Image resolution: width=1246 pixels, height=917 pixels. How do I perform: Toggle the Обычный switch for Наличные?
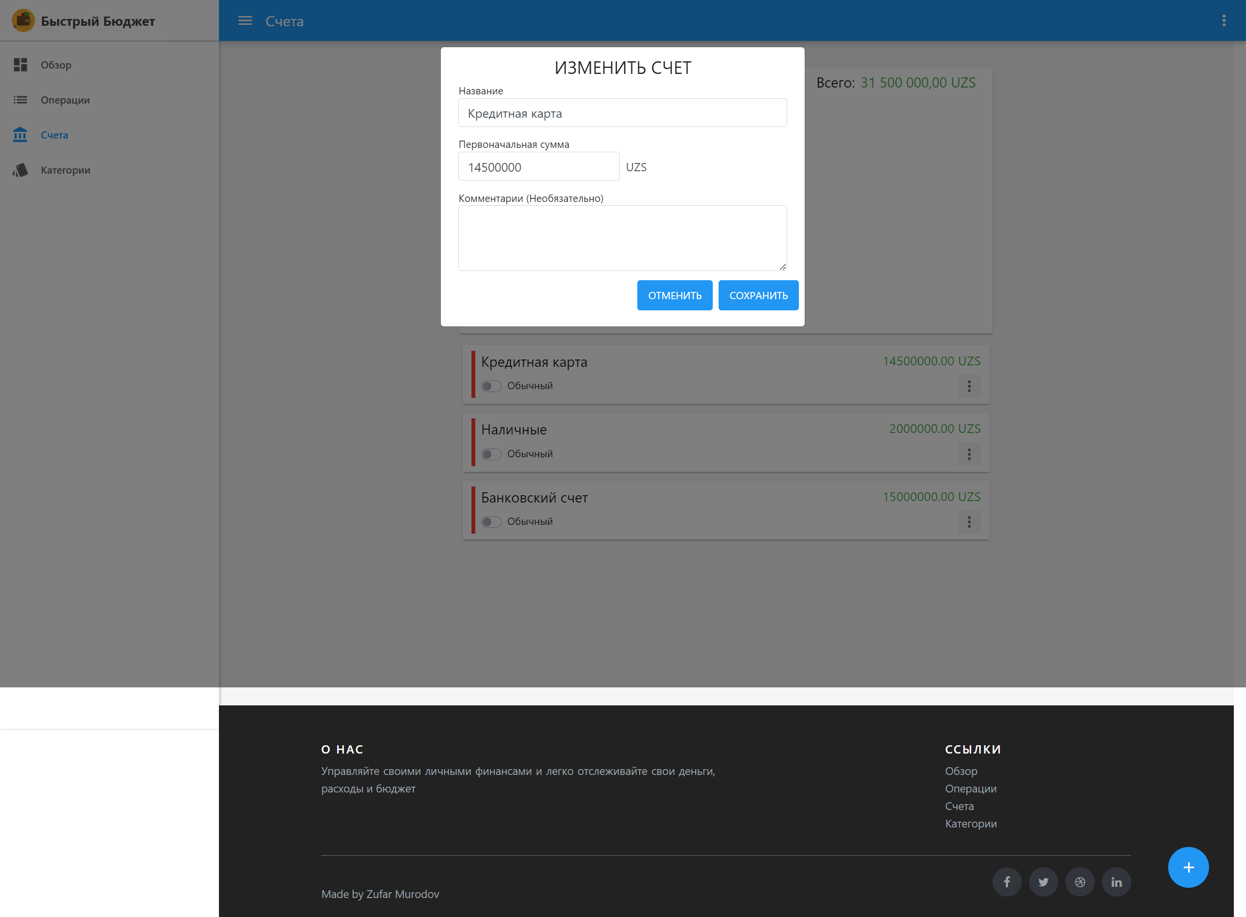(491, 454)
